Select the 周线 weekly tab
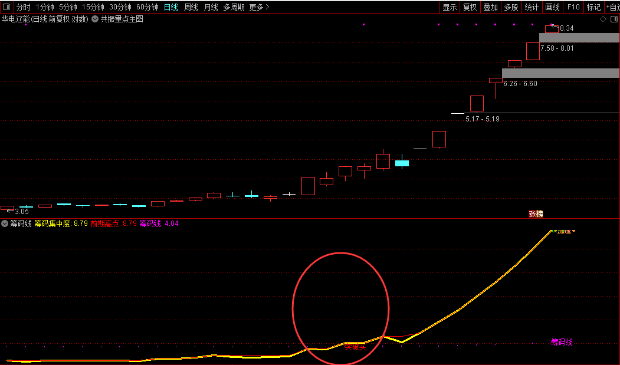This screenshot has width=620, height=365. [x=191, y=7]
